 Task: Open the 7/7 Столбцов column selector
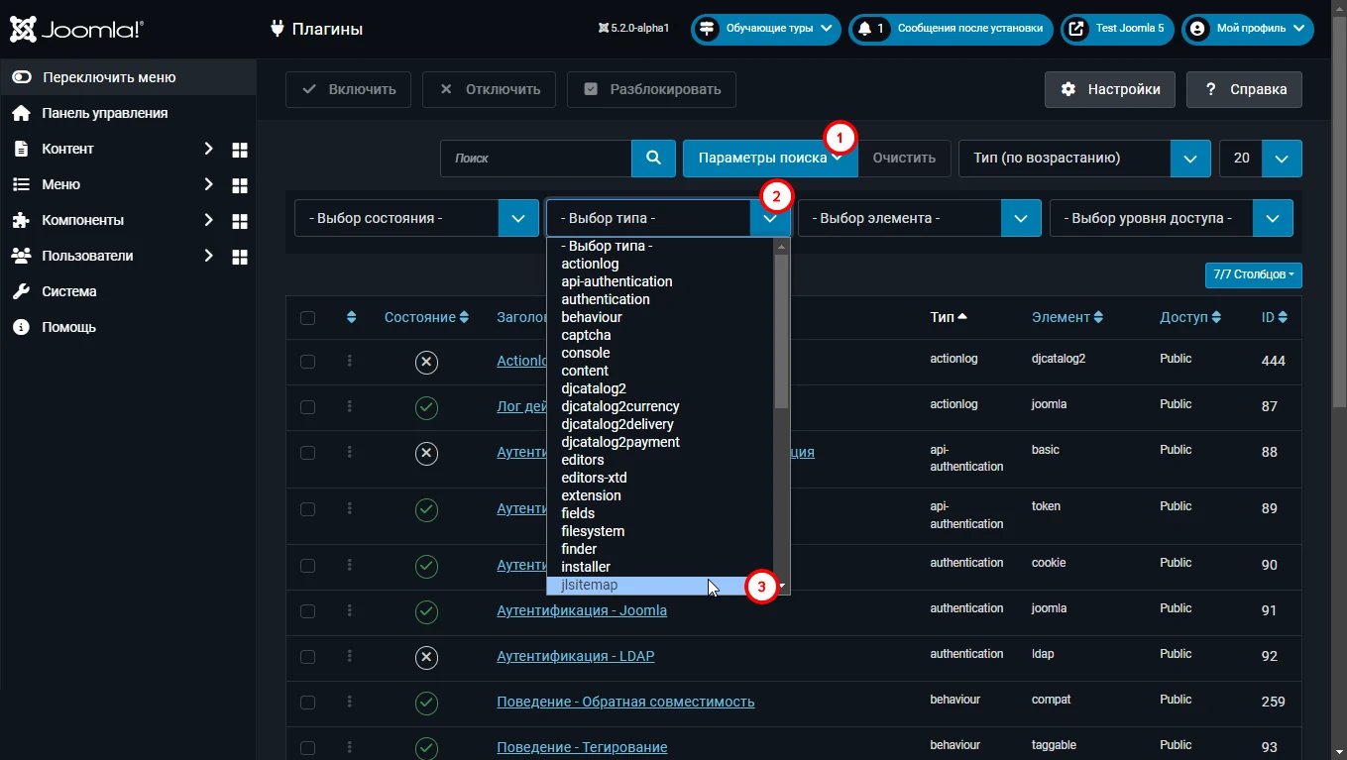coord(1253,274)
